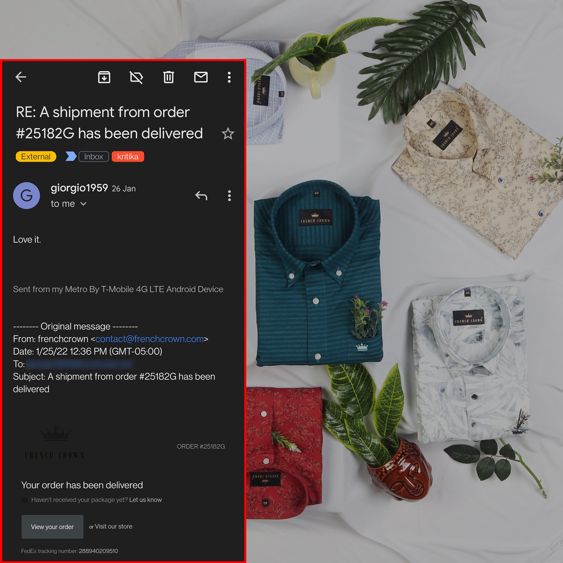
Task: Click the Let us know link
Action: (x=145, y=500)
